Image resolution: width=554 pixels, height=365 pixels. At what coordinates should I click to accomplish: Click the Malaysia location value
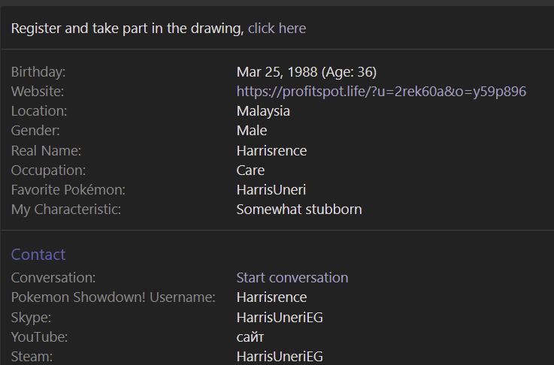(263, 111)
